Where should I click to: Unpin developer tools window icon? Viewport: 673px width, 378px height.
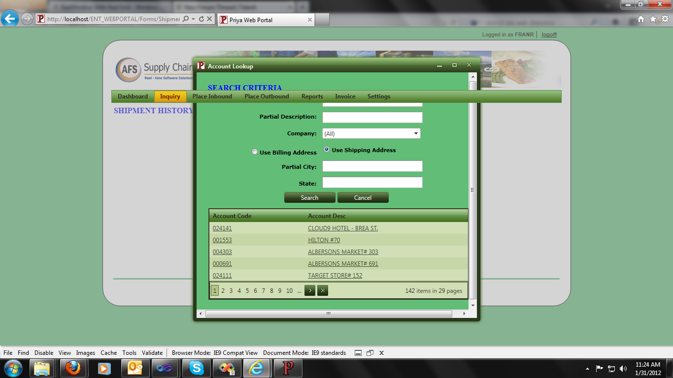coord(370,353)
